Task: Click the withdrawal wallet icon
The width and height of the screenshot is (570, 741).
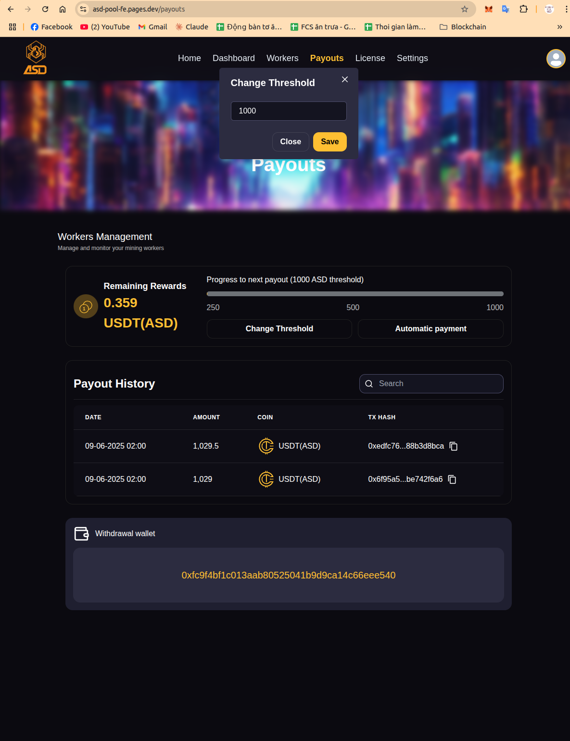Action: 81,534
